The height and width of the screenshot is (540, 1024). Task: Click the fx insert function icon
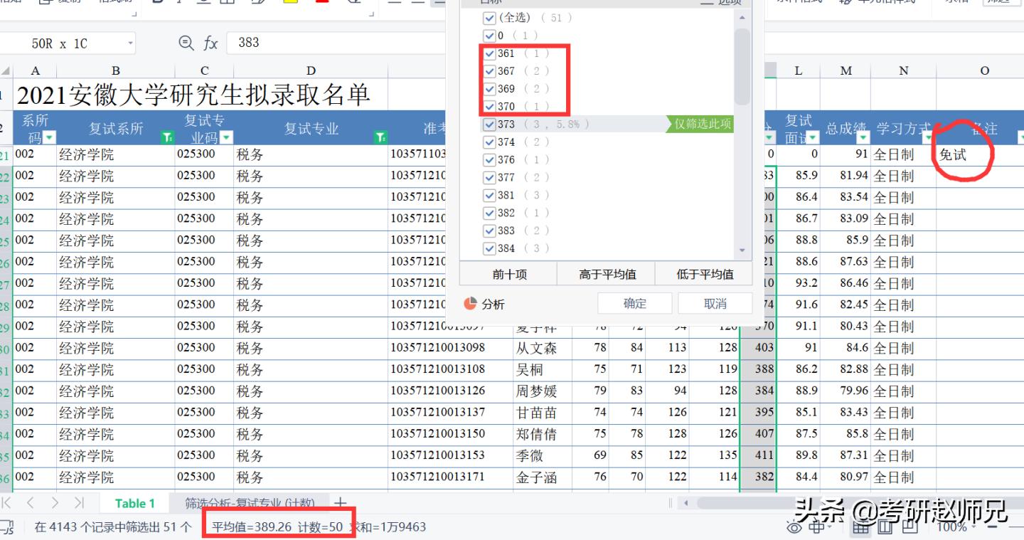click(210, 43)
